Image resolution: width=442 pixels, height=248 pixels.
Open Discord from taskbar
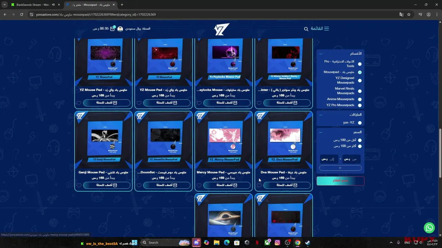point(196,242)
